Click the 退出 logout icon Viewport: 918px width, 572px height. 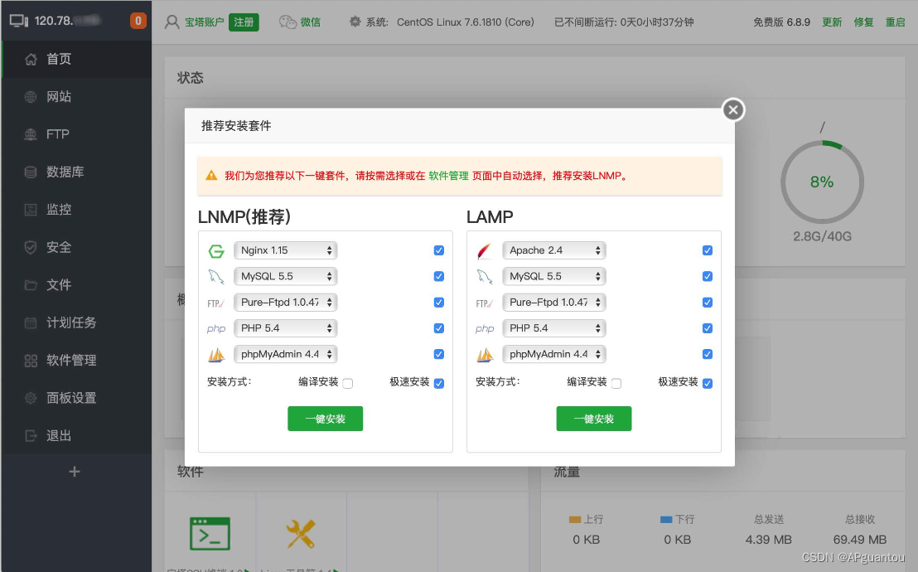tap(31, 435)
